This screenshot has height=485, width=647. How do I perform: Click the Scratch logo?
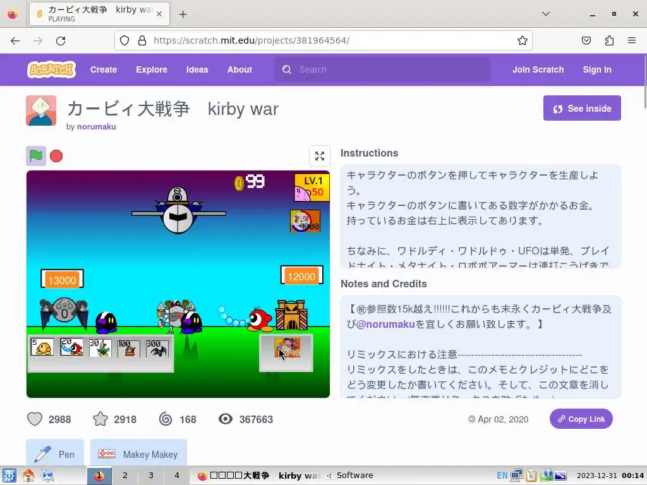(x=52, y=69)
